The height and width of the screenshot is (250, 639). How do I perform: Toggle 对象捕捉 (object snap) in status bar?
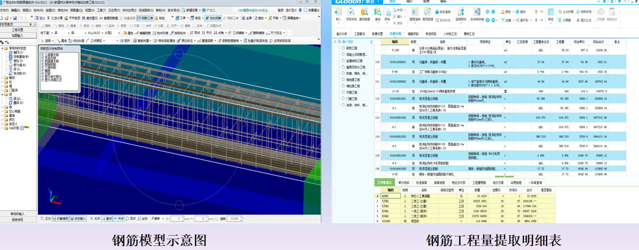[x=60, y=219]
